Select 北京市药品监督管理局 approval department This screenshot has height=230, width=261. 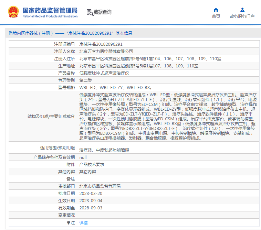100,186
